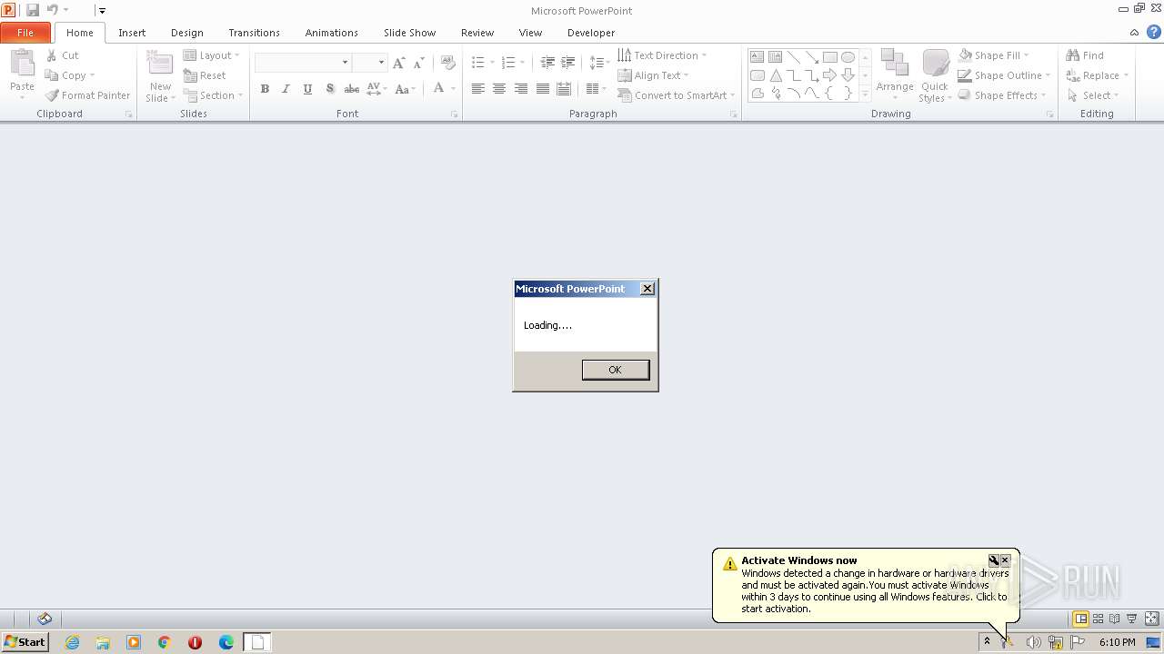Open the Change Case menu
Viewport: 1164px width, 654px height.
[x=406, y=89]
